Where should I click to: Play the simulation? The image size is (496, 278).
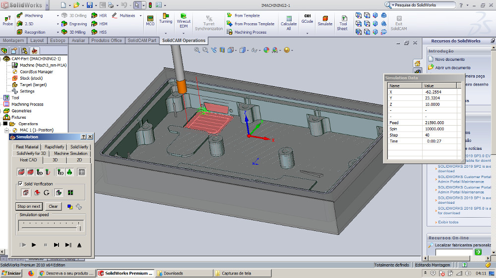[x=34, y=245]
